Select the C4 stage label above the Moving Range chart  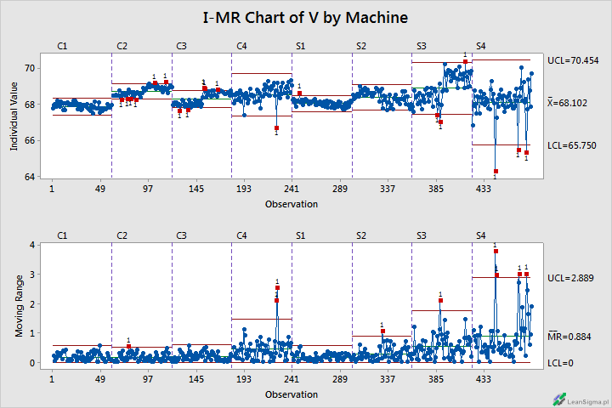tap(242, 235)
